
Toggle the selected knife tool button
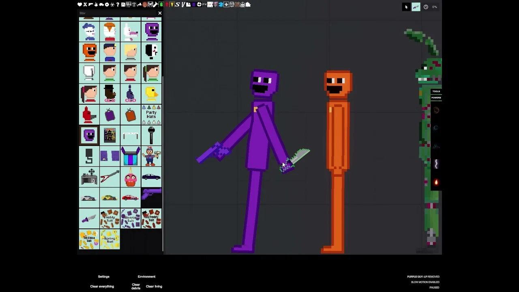click(416, 7)
